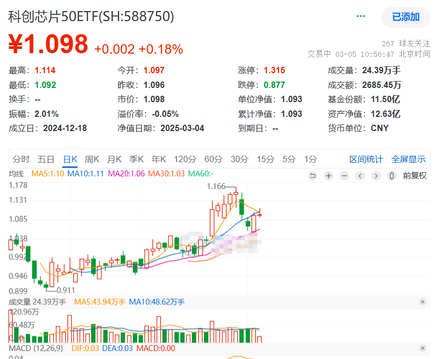Pan the chart left using the arrow icon

point(360,177)
